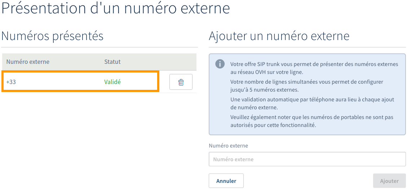Click the sentence about validation automatique par téléphone
This screenshot has width=407, height=189.
point(312,103)
